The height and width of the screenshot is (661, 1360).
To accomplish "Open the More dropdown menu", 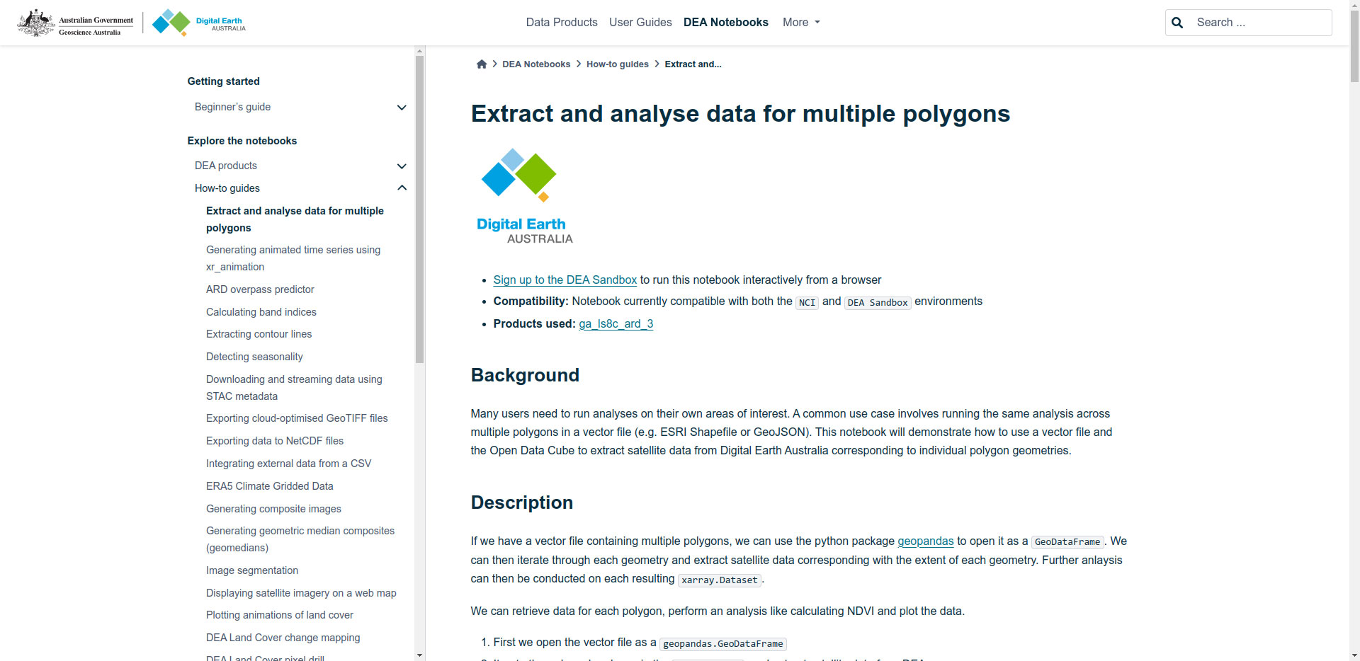I will [x=801, y=23].
